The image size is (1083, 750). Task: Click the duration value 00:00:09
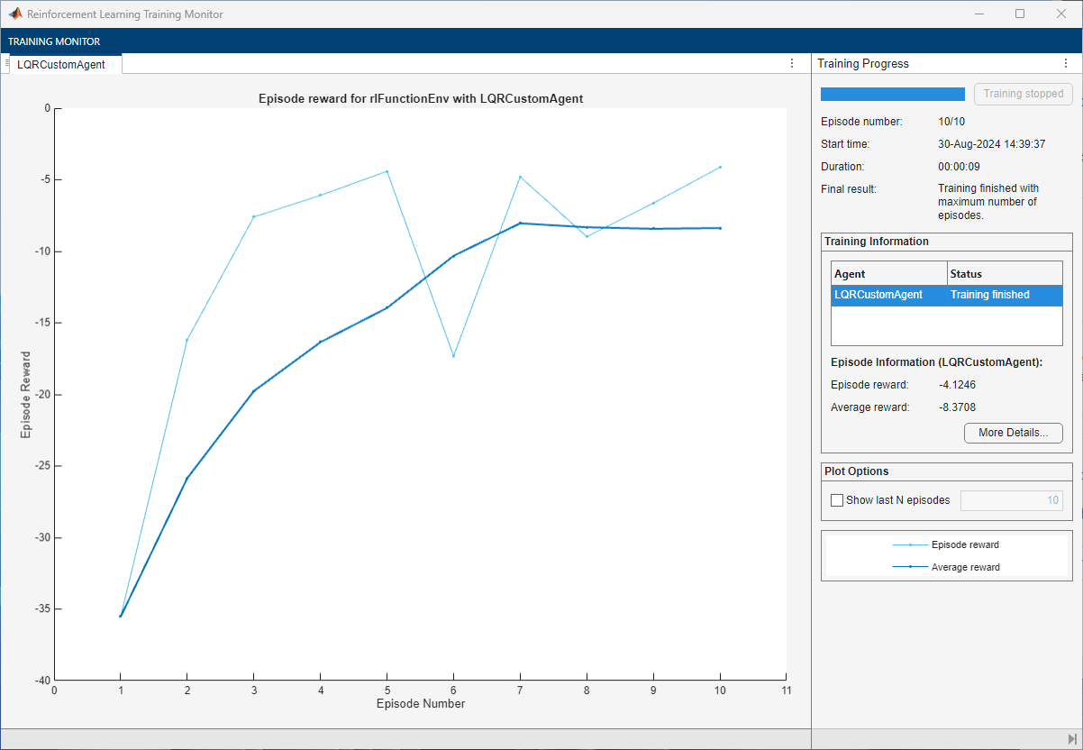[x=959, y=167]
